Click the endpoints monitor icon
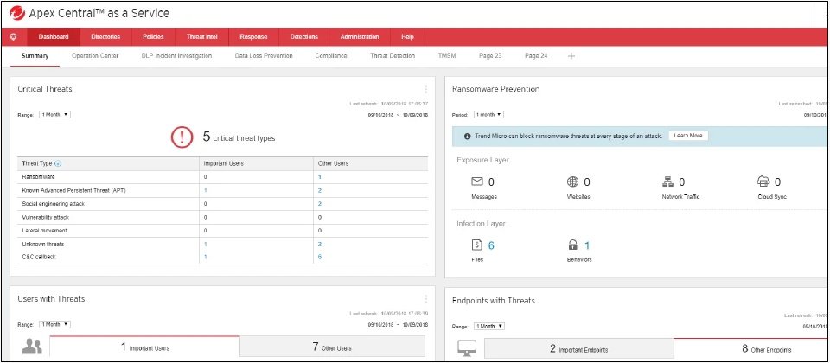The width and height of the screenshot is (830, 363). click(466, 347)
